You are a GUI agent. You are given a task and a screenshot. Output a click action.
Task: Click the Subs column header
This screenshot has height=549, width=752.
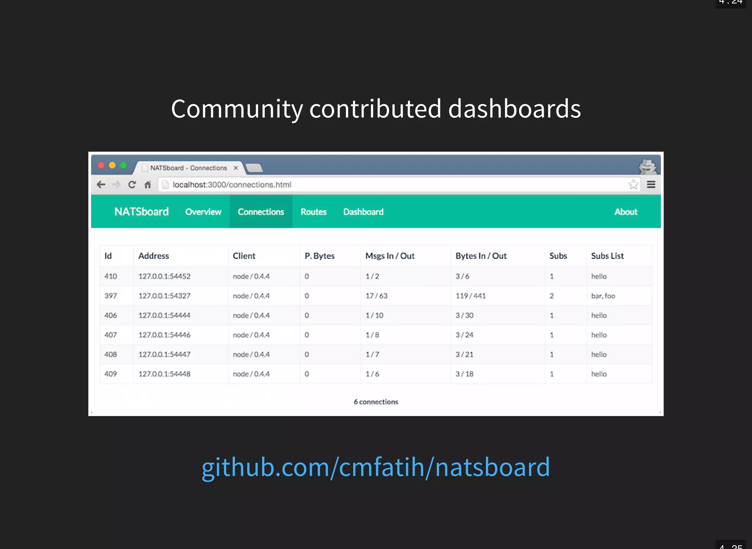pyautogui.click(x=558, y=256)
